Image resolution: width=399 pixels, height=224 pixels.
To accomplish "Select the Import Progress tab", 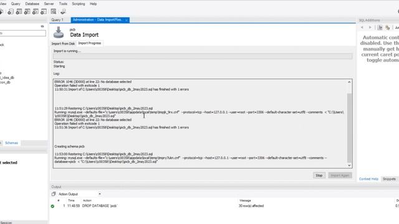I will 90,43.
